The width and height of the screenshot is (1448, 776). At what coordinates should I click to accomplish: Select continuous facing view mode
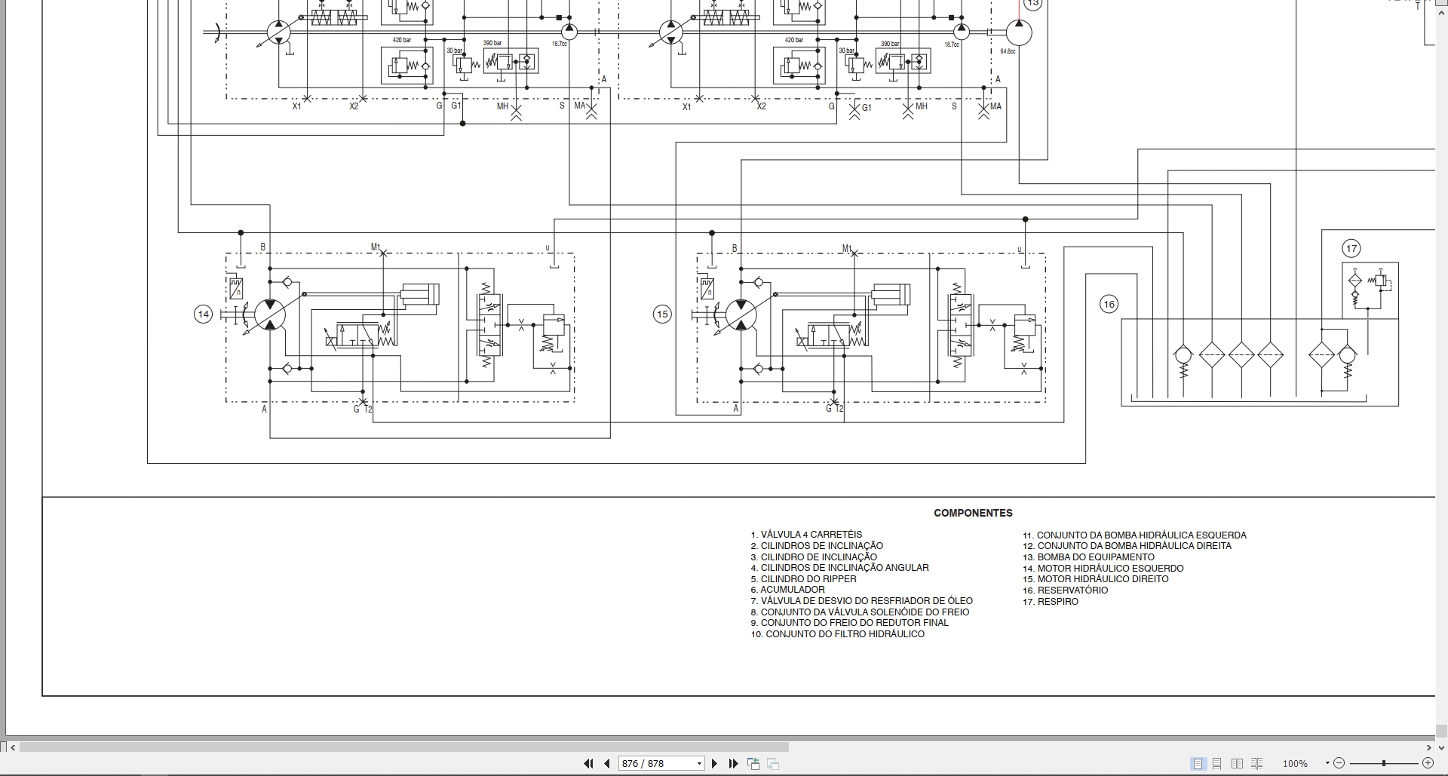click(1256, 764)
